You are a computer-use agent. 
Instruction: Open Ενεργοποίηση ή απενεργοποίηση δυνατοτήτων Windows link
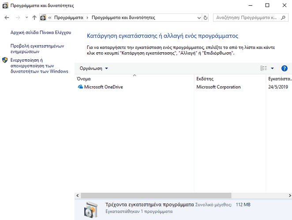click(39, 66)
